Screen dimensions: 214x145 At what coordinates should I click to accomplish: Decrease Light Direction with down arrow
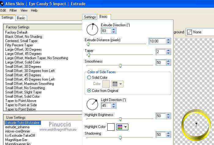113,107
